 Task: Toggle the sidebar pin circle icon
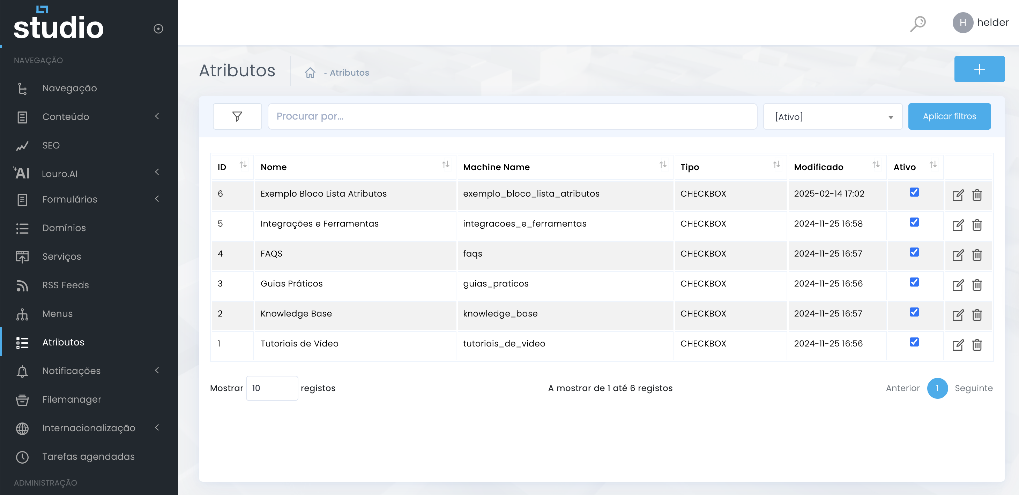(158, 29)
